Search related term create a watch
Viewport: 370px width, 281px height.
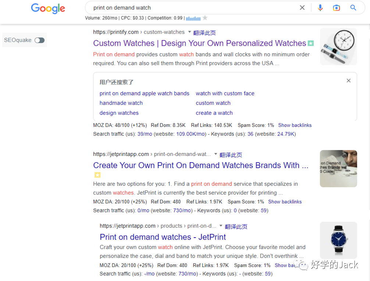point(214,113)
